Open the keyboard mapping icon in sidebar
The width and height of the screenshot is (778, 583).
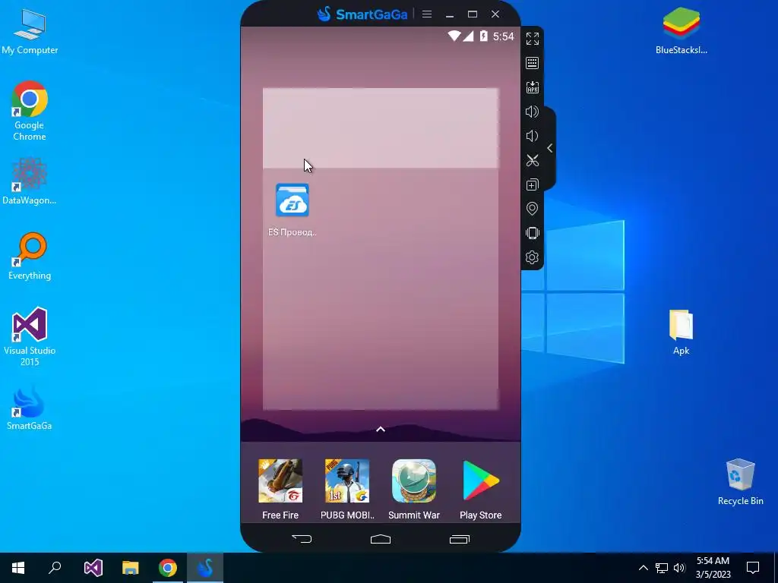[533, 63]
